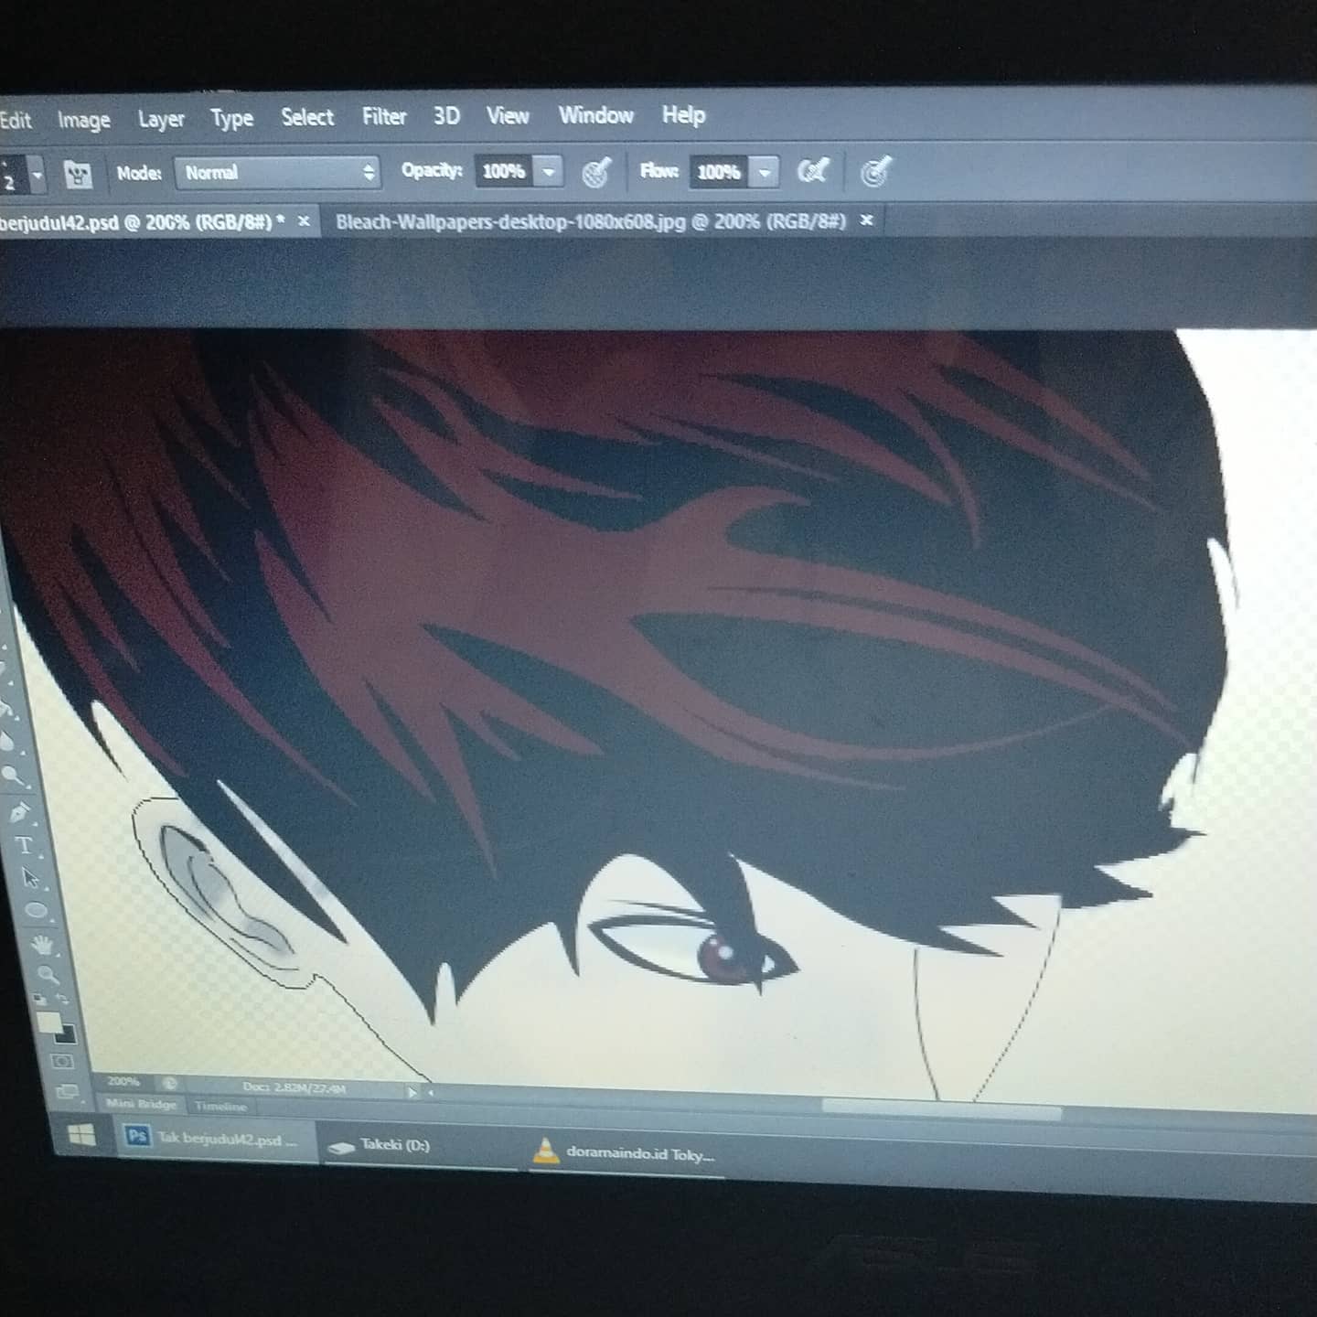The width and height of the screenshot is (1317, 1317).
Task: Open the Mini Bridge panel tab
Action: coord(142,1104)
